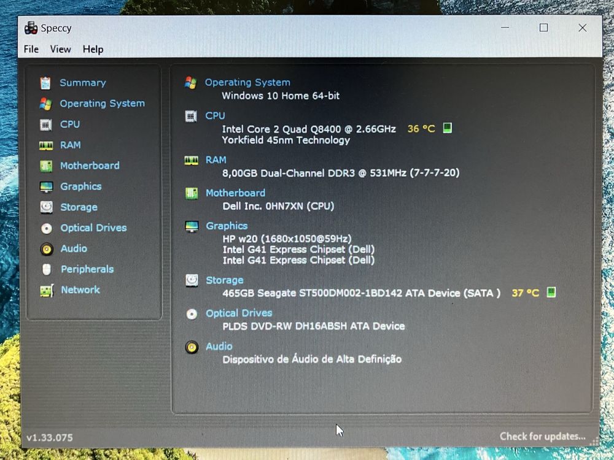Click the green temperature indicator beside 37 °C
The height and width of the screenshot is (460, 614).
click(x=551, y=292)
